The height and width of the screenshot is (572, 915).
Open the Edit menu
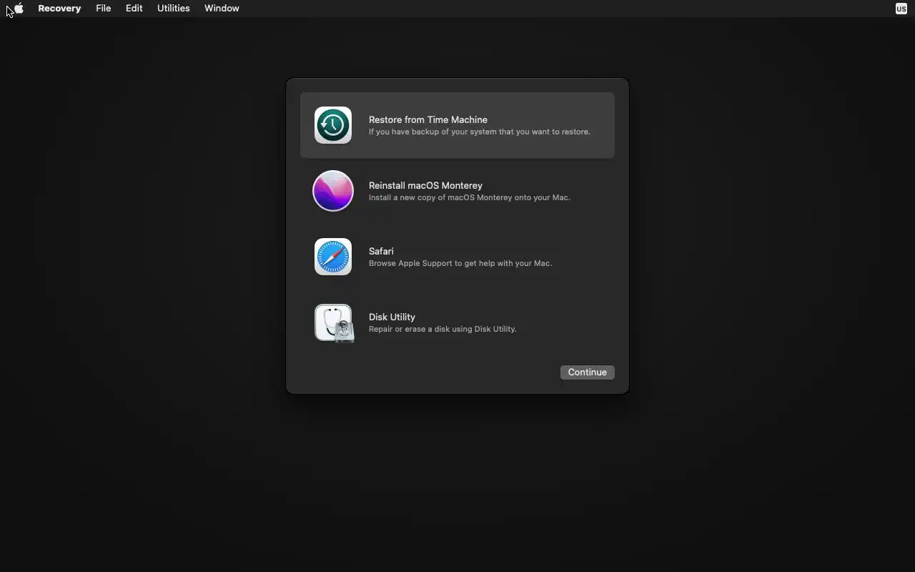134,9
